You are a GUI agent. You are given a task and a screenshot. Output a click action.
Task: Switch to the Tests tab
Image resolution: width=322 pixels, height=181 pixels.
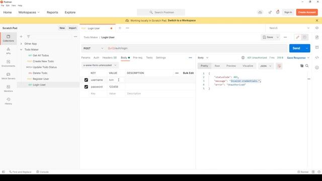click(149, 58)
